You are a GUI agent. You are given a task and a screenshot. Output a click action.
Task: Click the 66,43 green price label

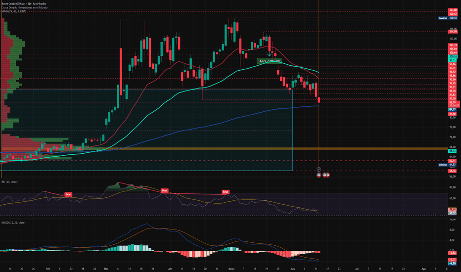(452, 151)
